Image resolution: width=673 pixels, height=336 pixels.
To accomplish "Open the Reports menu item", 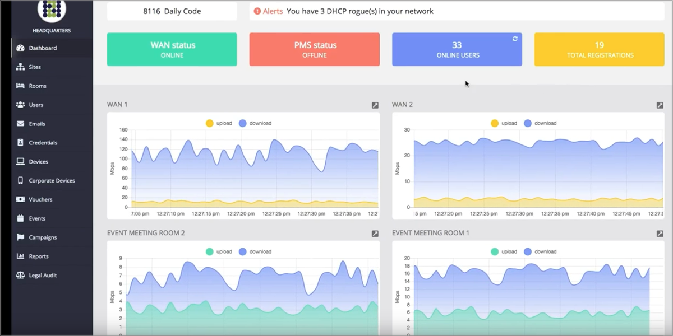I will pyautogui.click(x=39, y=256).
